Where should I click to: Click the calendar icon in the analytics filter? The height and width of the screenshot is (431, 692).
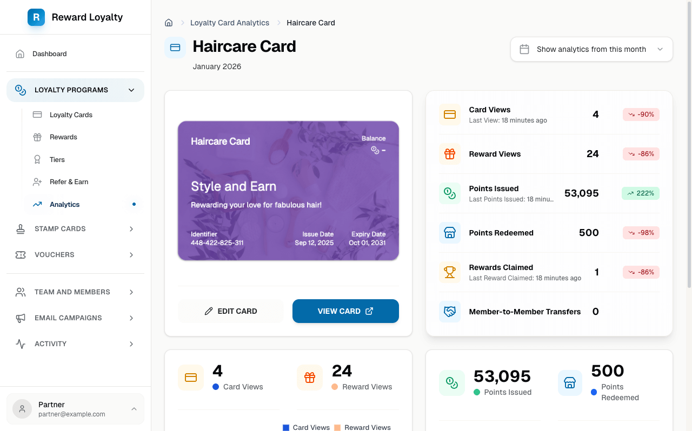click(x=524, y=49)
